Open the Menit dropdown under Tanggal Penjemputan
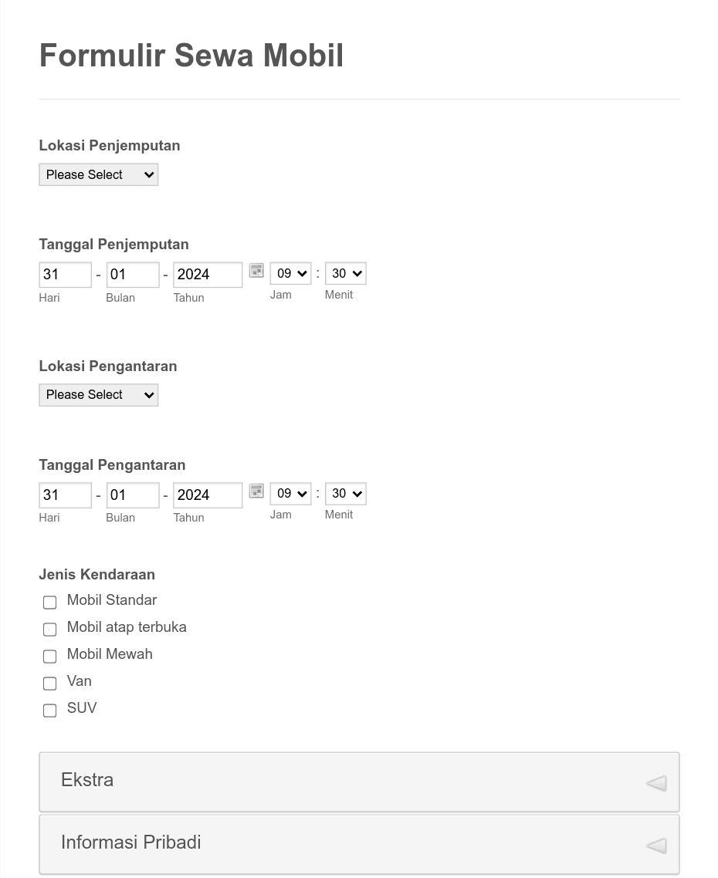Image resolution: width=718 pixels, height=878 pixels. coord(345,273)
